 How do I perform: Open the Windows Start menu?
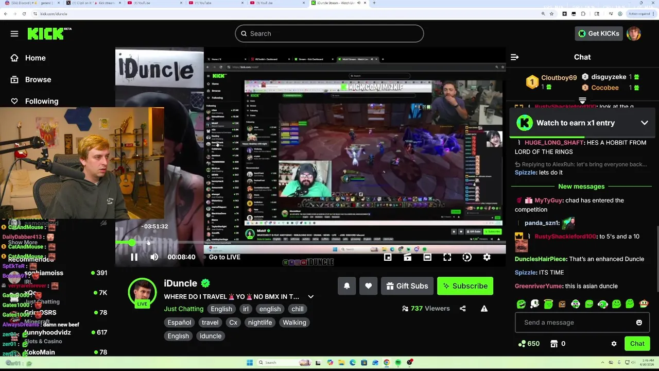(x=249, y=363)
